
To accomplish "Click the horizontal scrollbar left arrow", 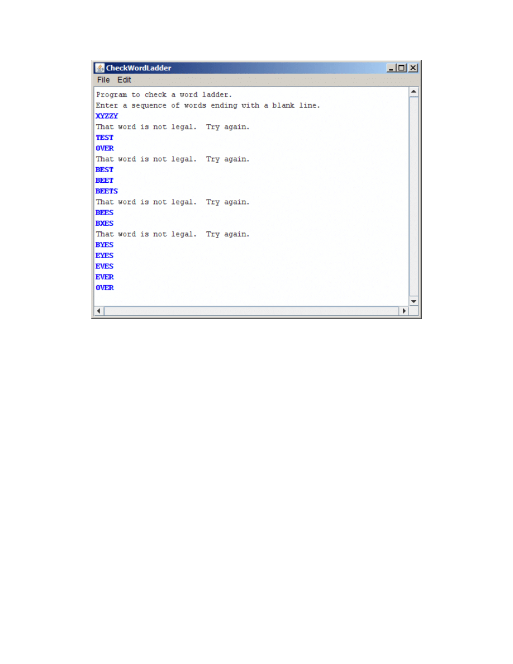I will click(x=99, y=311).
